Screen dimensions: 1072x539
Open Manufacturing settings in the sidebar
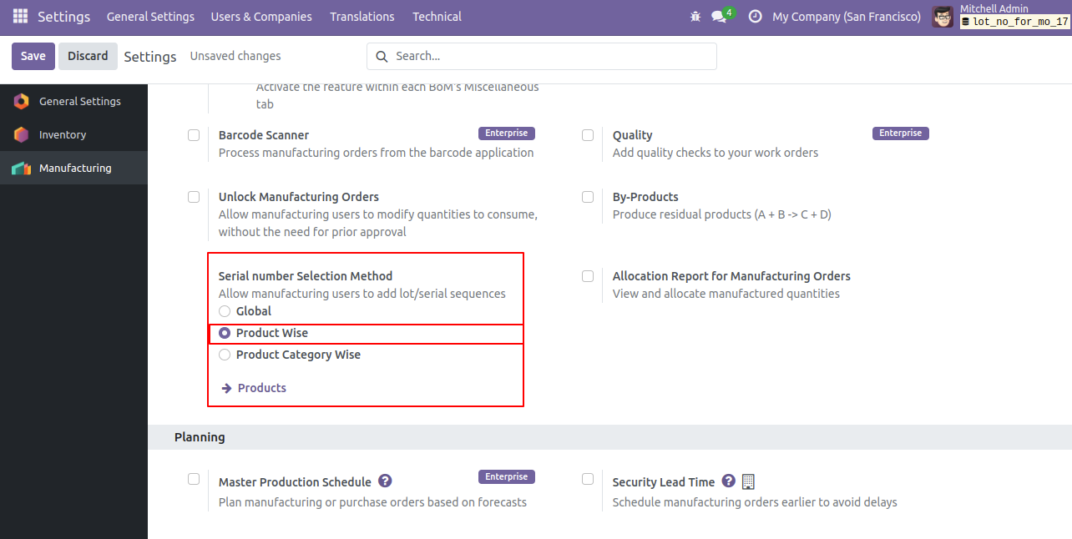(73, 168)
